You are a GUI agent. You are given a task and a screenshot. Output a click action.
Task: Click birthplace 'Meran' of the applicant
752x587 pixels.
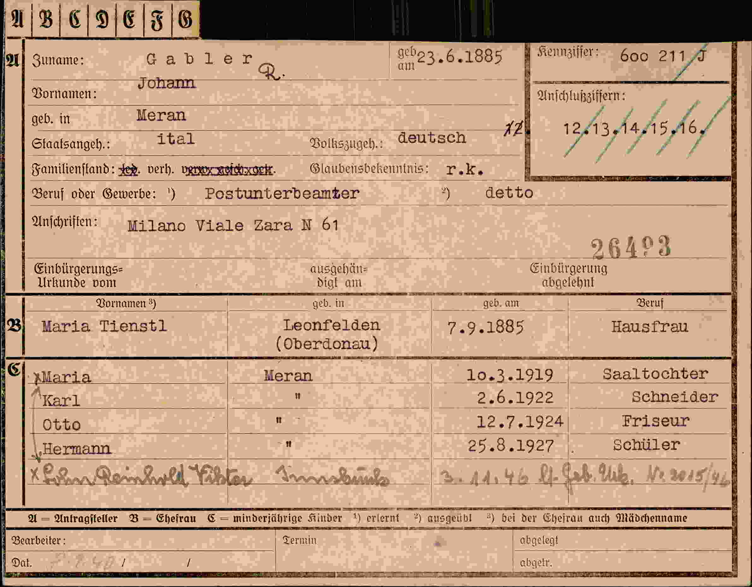pyautogui.click(x=161, y=115)
